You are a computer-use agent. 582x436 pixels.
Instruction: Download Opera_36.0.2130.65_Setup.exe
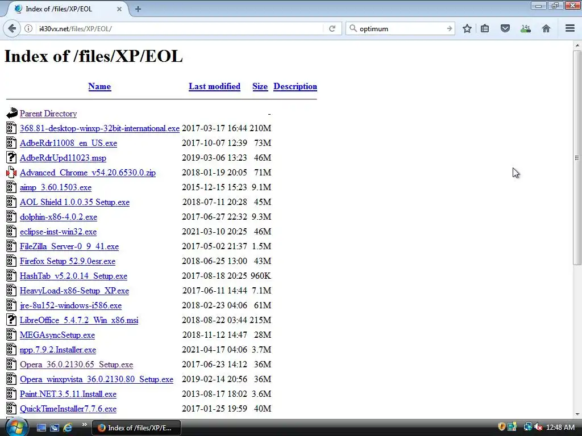click(x=77, y=365)
